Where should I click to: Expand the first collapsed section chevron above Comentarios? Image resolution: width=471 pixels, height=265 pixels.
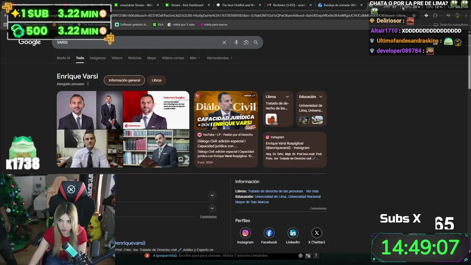point(212,195)
